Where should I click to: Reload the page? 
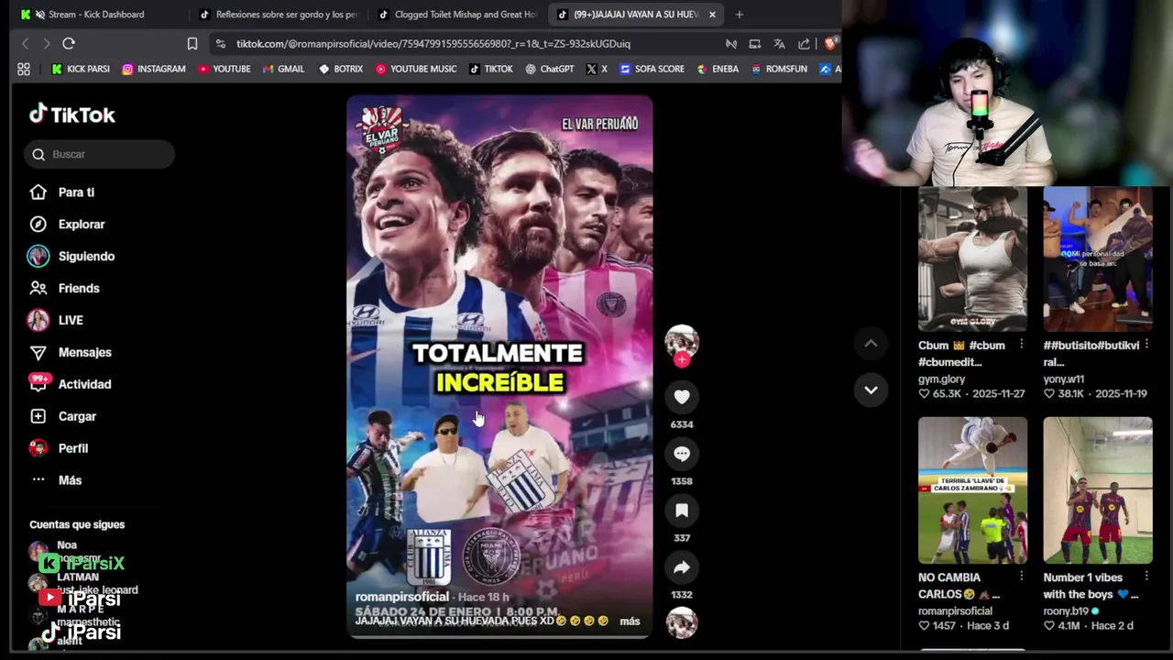(x=69, y=43)
